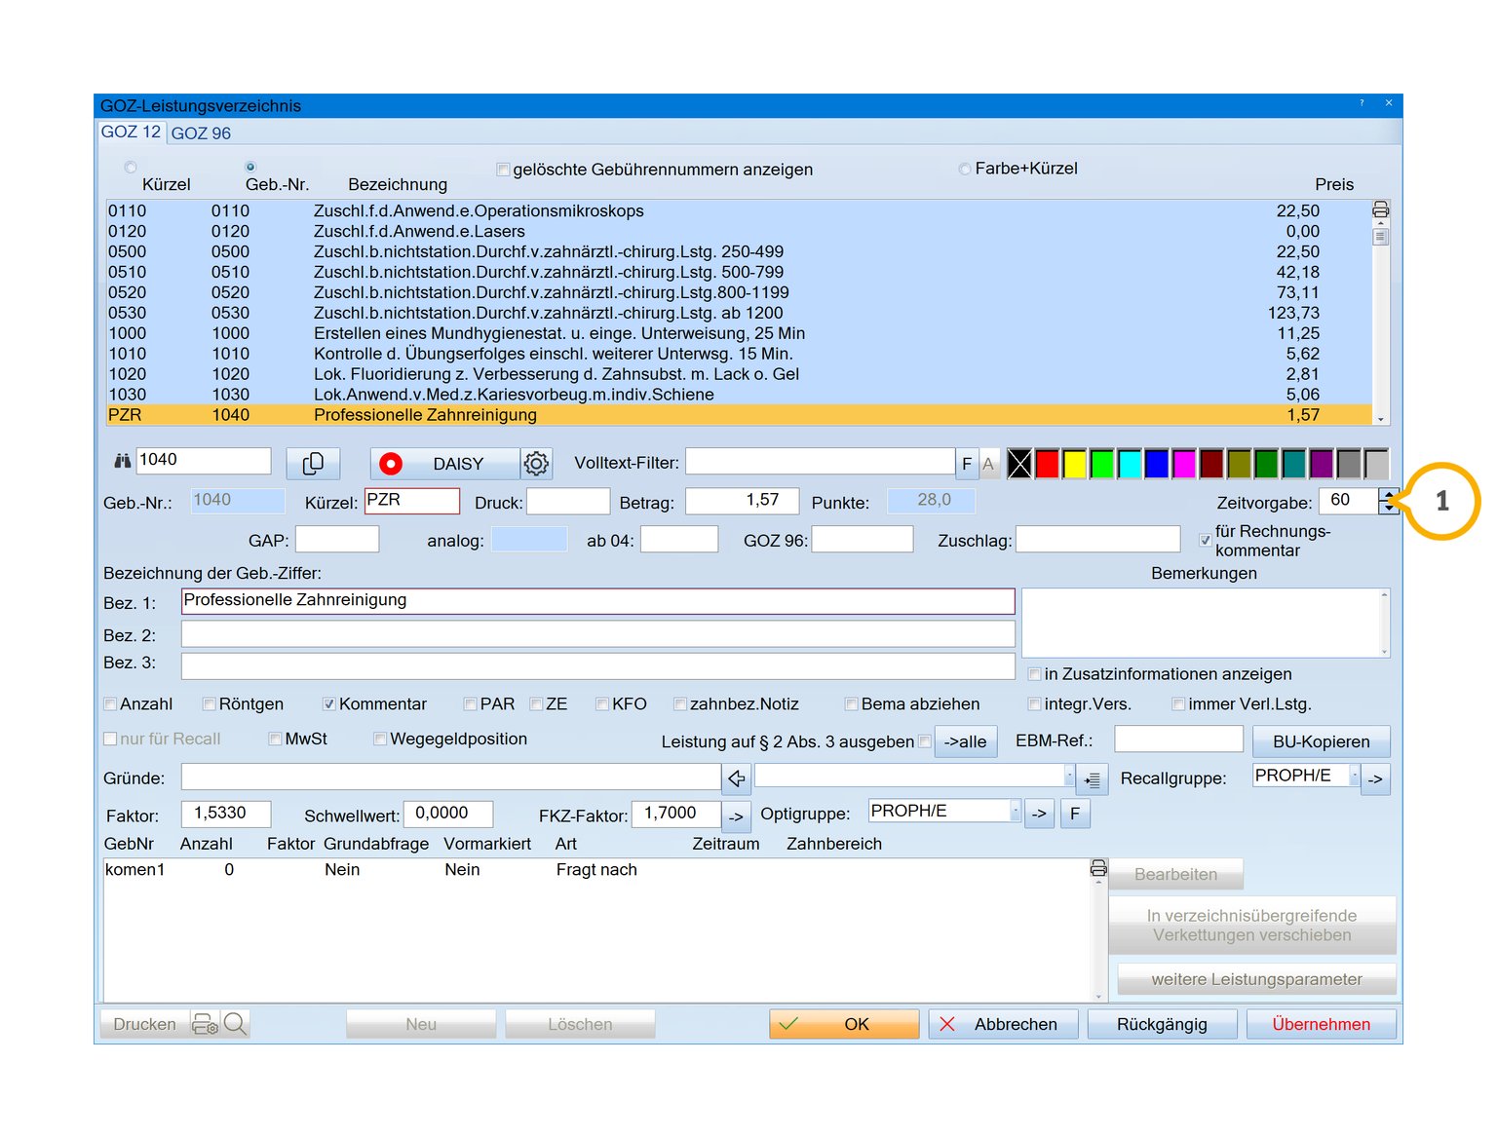Select the dark red color swatch
This screenshot has width=1497, height=1138.
coord(1211,464)
